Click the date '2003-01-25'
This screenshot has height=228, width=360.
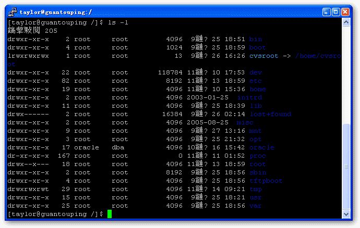[208, 98]
